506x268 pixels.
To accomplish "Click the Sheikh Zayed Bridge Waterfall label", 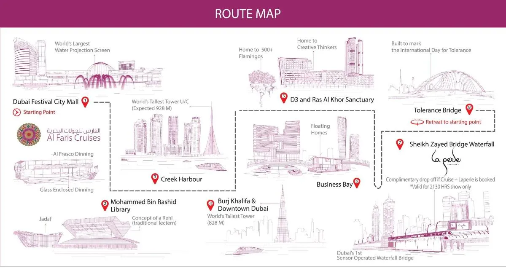I will pos(452,144).
